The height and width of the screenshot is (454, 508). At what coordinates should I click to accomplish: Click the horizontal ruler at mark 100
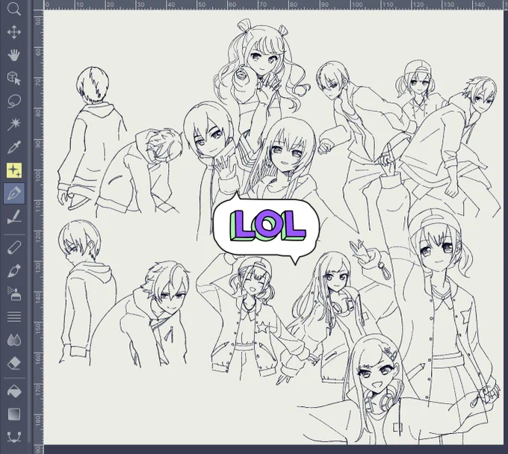coord(357,4)
